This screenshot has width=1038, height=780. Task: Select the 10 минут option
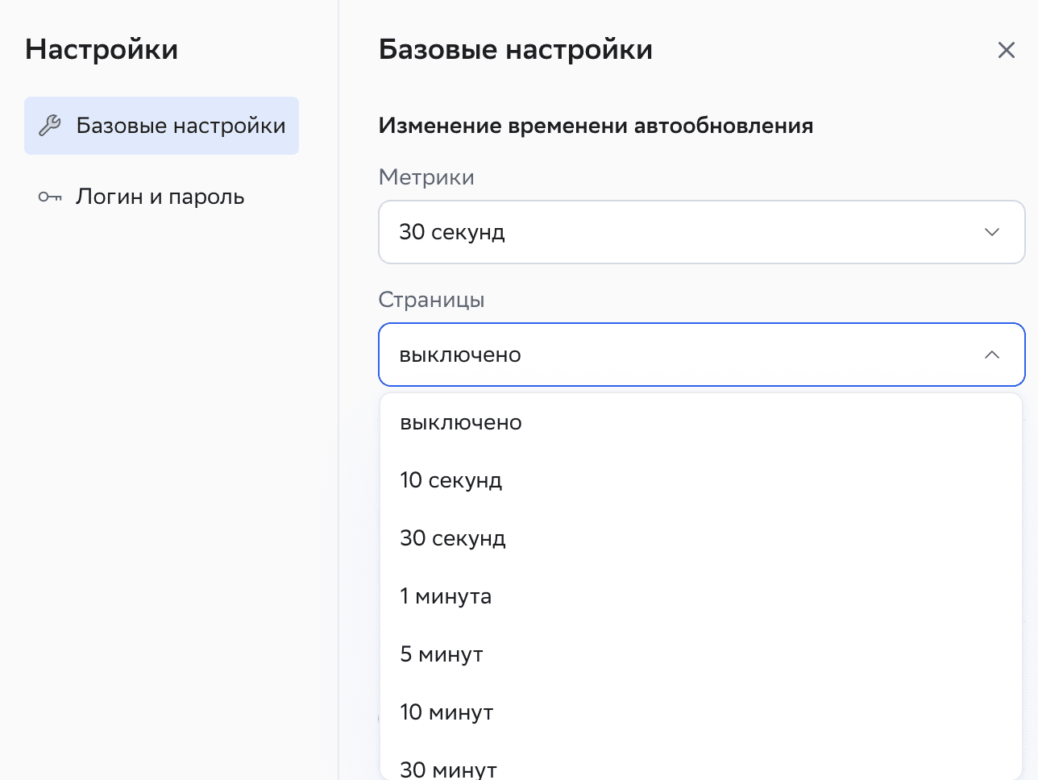(446, 713)
